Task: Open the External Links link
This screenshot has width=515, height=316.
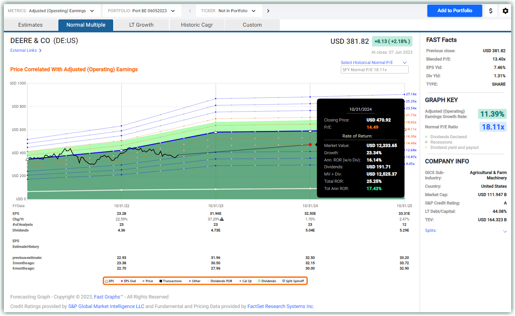Action: coord(24,50)
